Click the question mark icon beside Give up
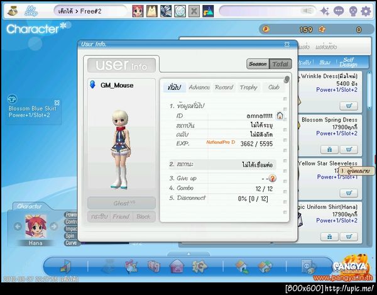The image size is (377, 295). (273, 178)
